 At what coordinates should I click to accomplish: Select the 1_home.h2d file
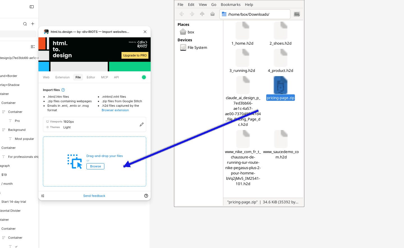point(242,34)
